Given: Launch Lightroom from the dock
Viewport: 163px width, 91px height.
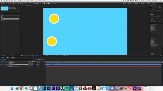Looking at the screenshot, I should (x=49, y=88).
